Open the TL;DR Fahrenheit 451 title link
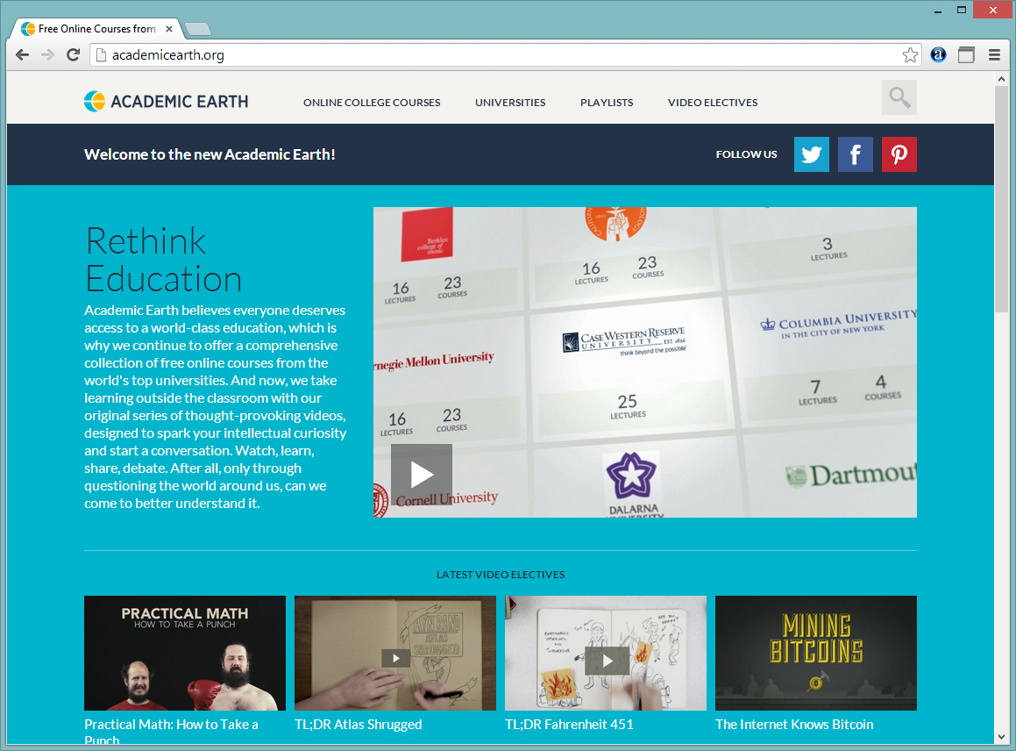The image size is (1016, 751). coord(569,725)
